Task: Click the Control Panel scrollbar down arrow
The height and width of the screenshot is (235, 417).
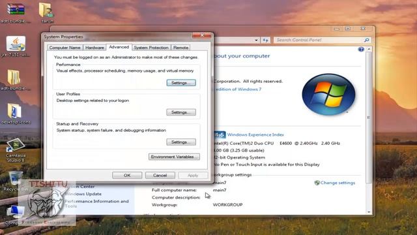Action: [369, 211]
